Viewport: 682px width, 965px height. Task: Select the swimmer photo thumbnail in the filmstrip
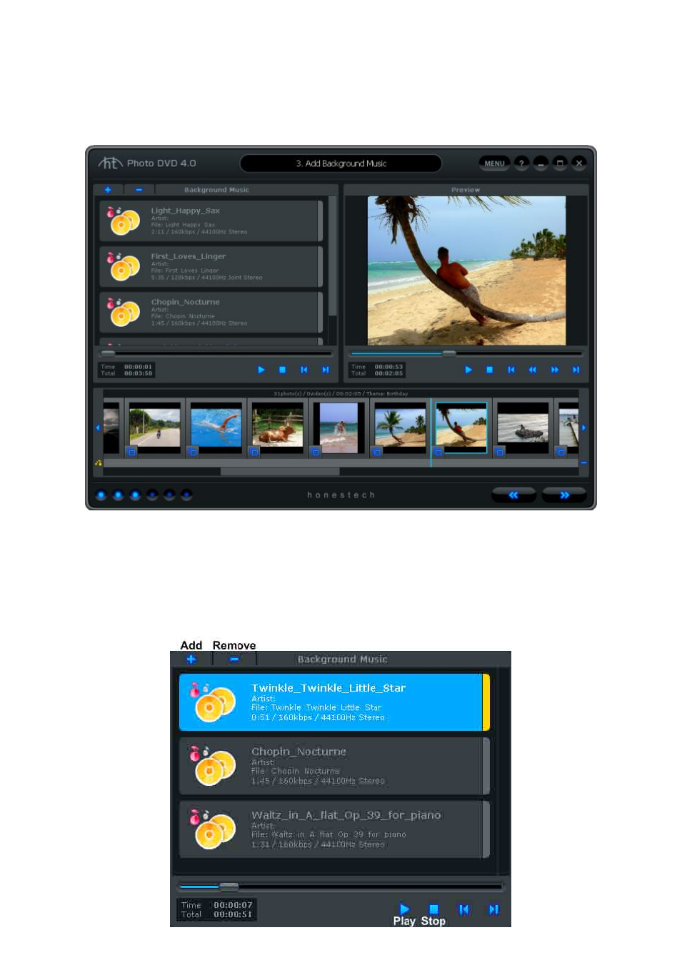pos(216,427)
